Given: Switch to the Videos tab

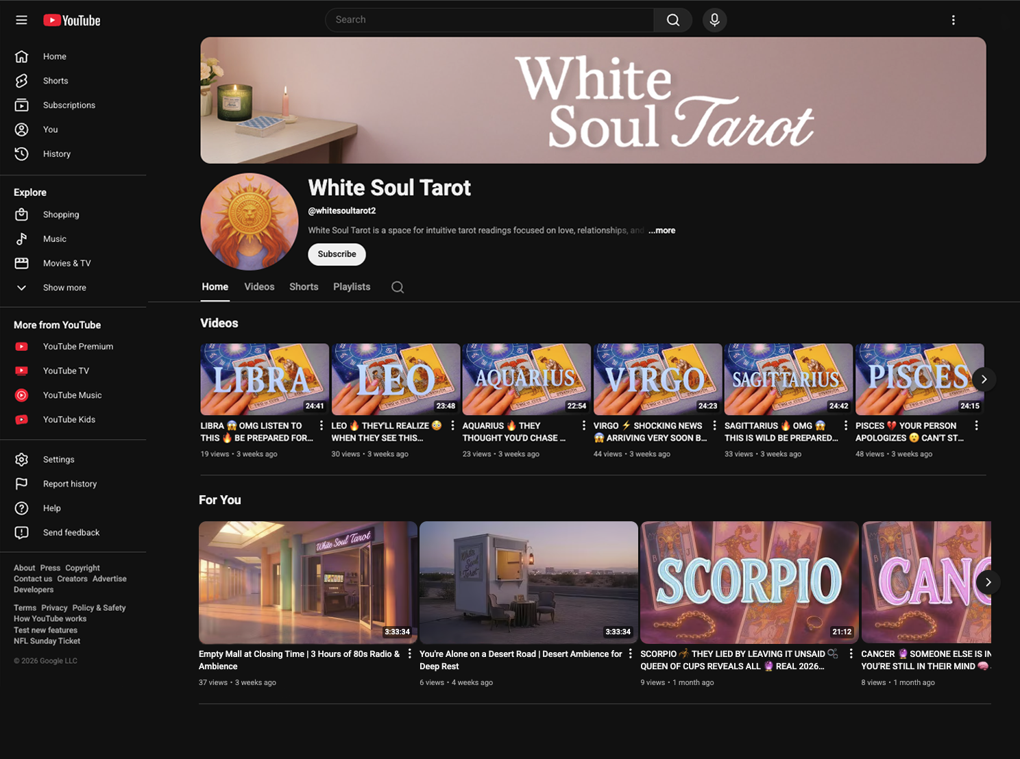Looking at the screenshot, I should 259,286.
